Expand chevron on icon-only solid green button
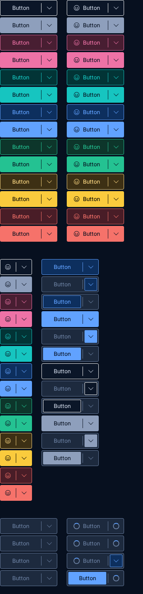Screen dimensions: 143x594 [24, 423]
